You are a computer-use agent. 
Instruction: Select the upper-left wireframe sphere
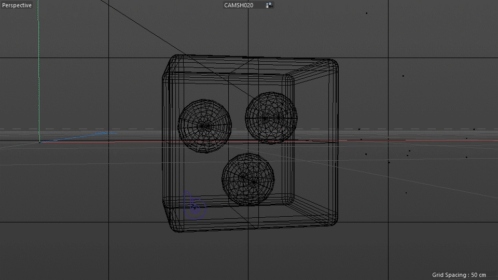pyautogui.click(x=204, y=126)
